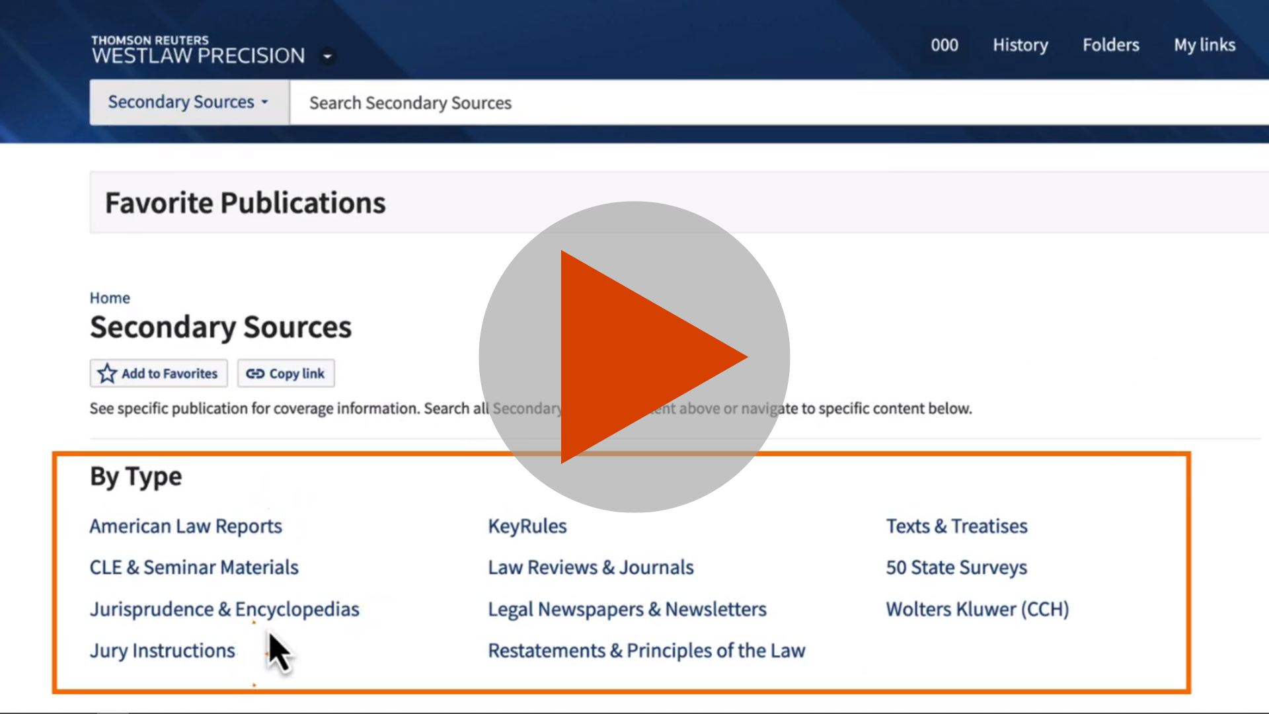The width and height of the screenshot is (1269, 714).
Task: Open the 000 notifications item in the top bar
Action: coord(944,45)
